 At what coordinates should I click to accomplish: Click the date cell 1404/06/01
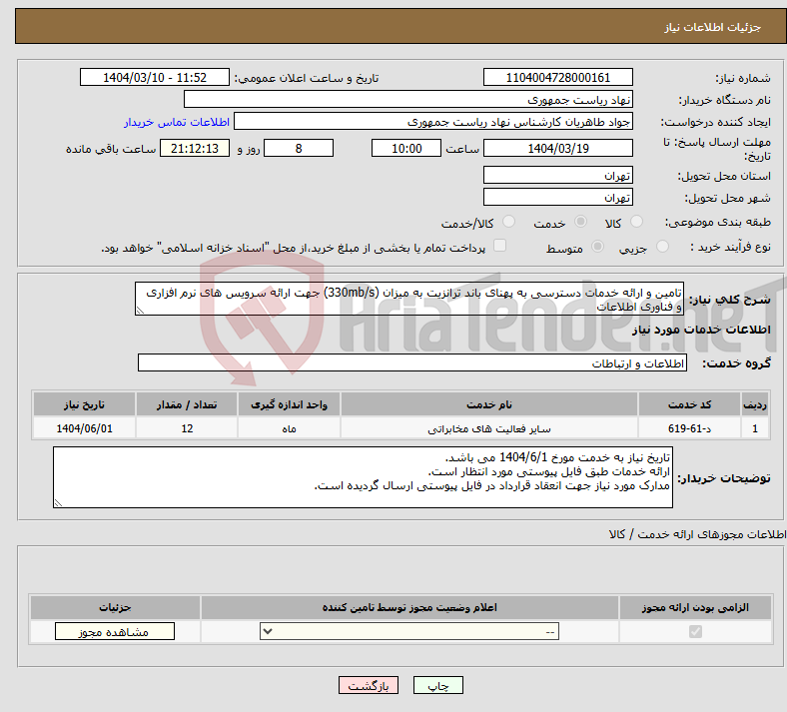click(x=84, y=428)
